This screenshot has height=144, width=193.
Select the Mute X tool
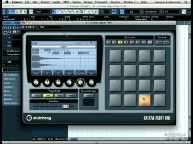(77, 12)
